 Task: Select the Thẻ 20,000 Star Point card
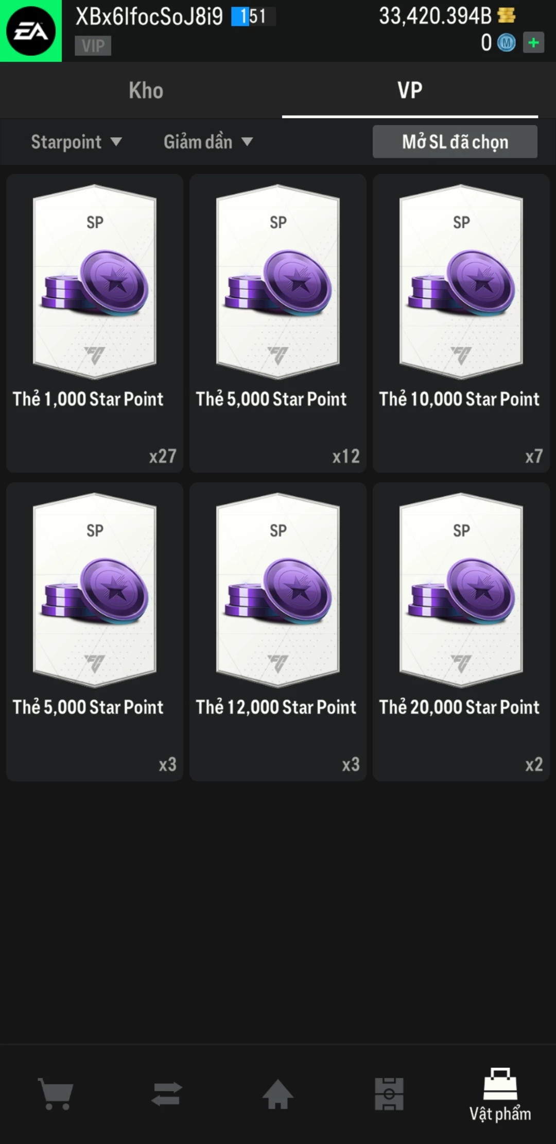pos(461,631)
